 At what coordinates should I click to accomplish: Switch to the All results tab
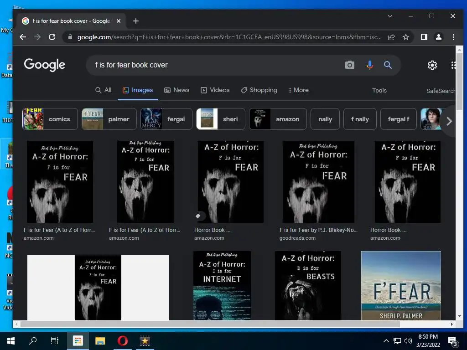click(104, 90)
